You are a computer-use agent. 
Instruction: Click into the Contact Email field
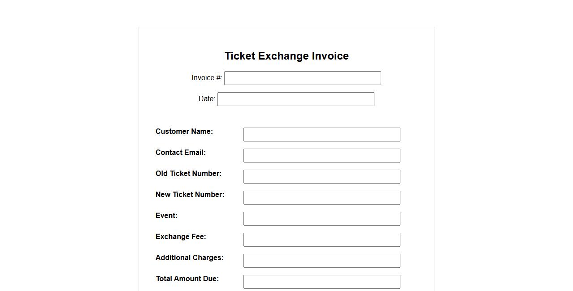pyautogui.click(x=321, y=155)
